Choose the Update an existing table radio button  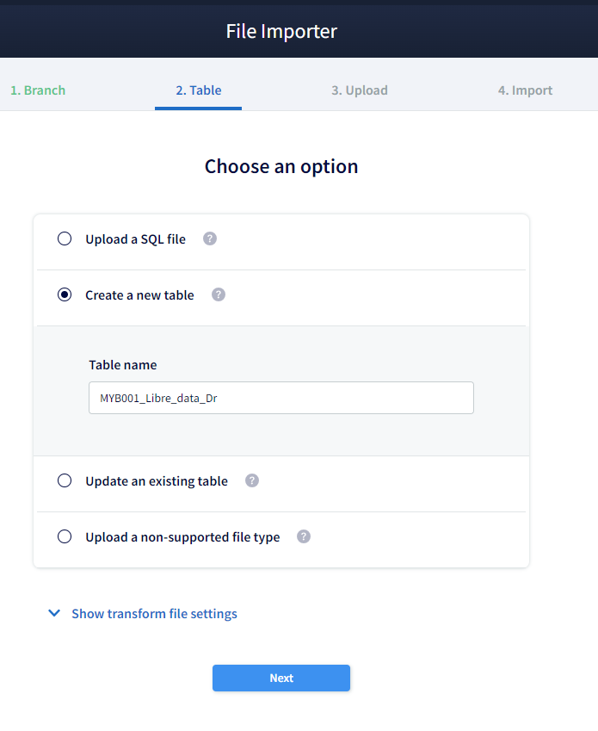(65, 480)
